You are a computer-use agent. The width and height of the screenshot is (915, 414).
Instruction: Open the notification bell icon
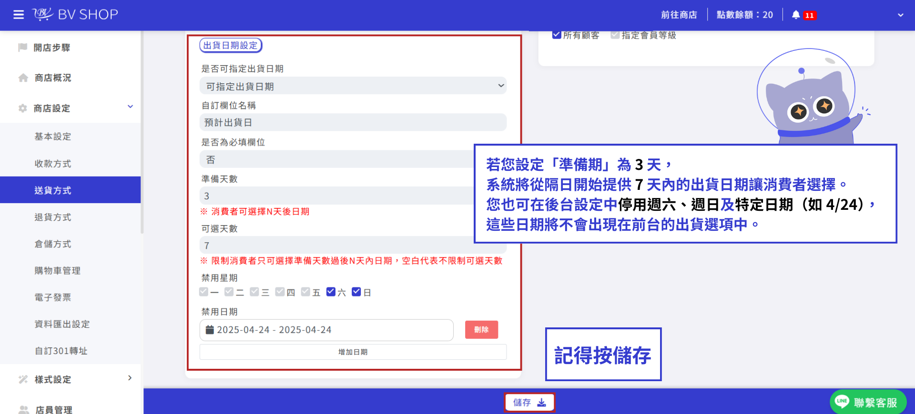pyautogui.click(x=796, y=15)
